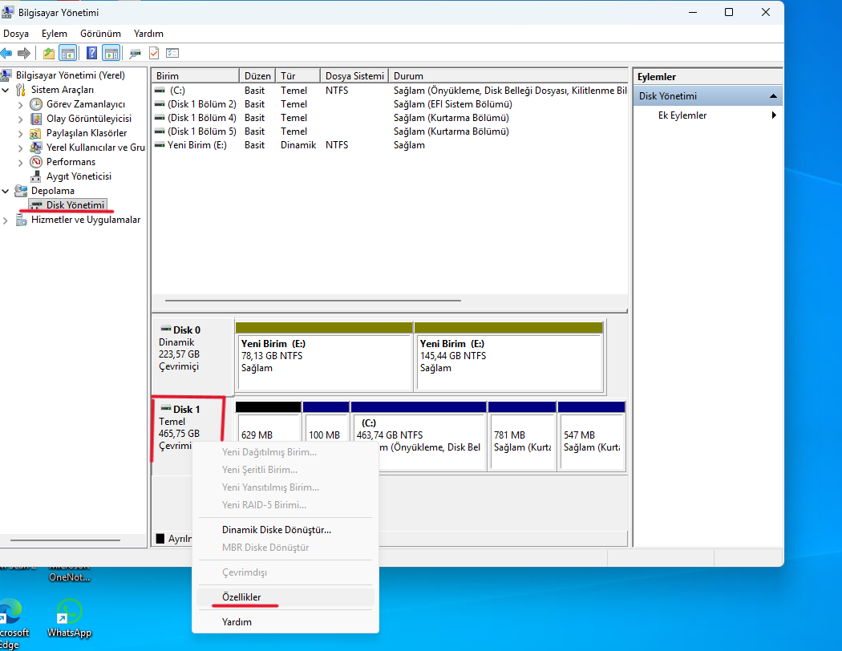Screen dimensions: 842x651
Task: Toggle the Show/Hide Console Tree icon
Action: 67,53
